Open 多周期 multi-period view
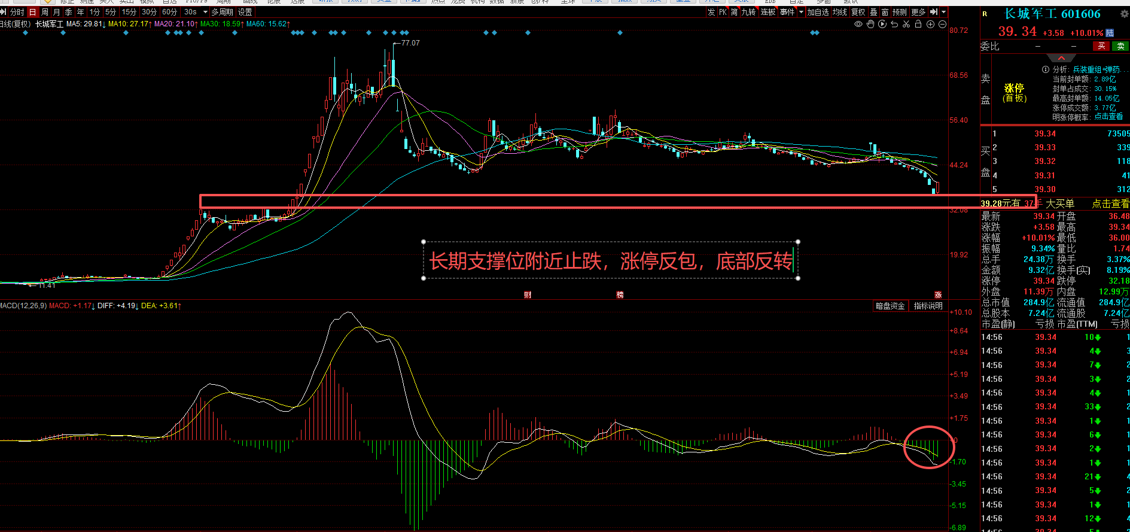The height and width of the screenshot is (532, 1130). click(223, 12)
